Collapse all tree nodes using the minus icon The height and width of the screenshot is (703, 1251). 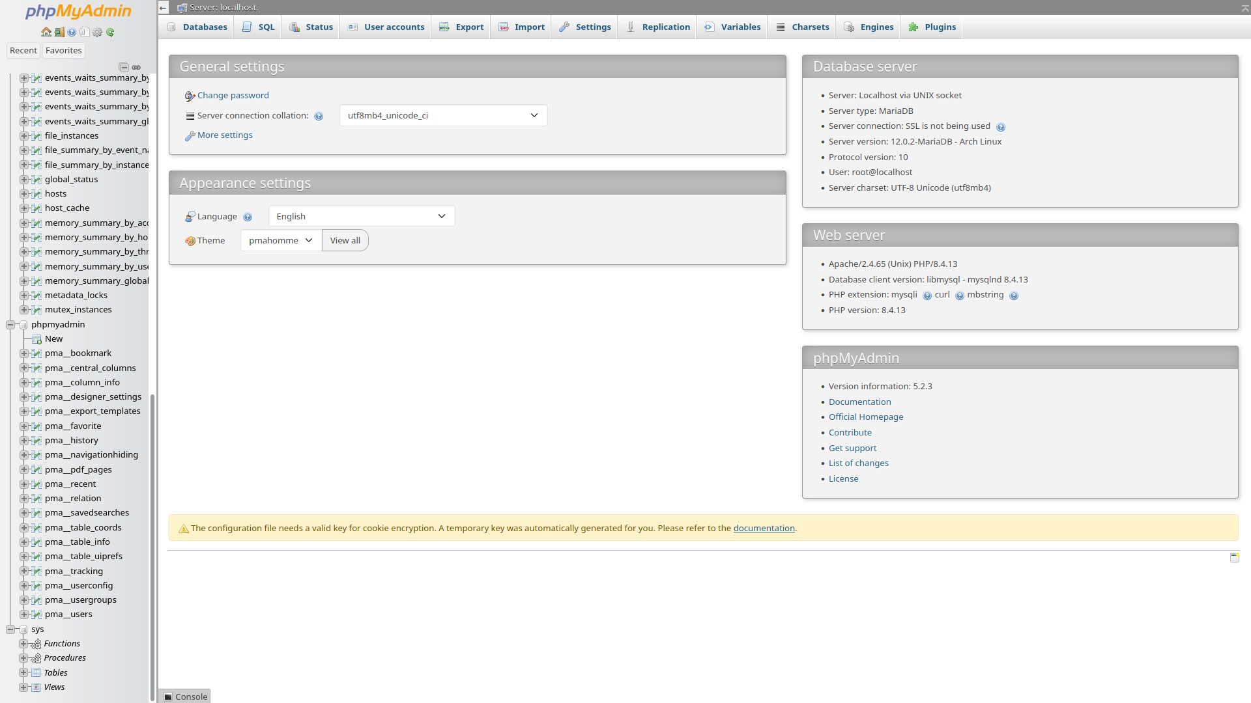[x=124, y=67]
